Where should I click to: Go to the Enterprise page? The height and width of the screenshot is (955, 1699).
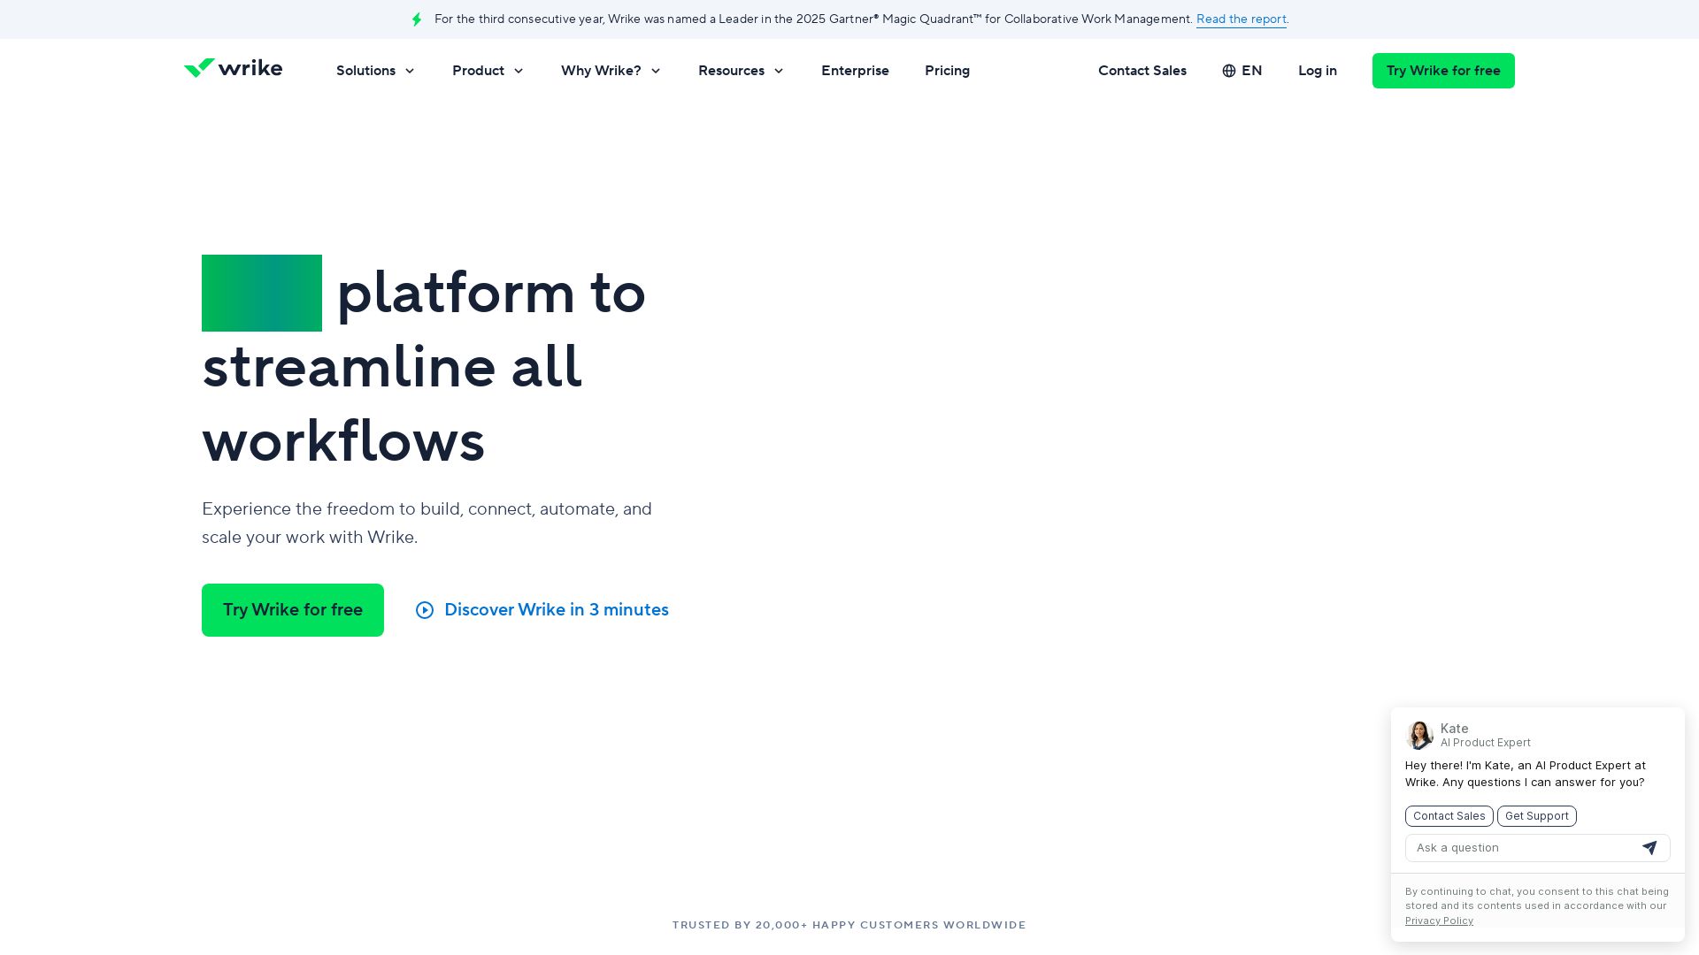855,71
